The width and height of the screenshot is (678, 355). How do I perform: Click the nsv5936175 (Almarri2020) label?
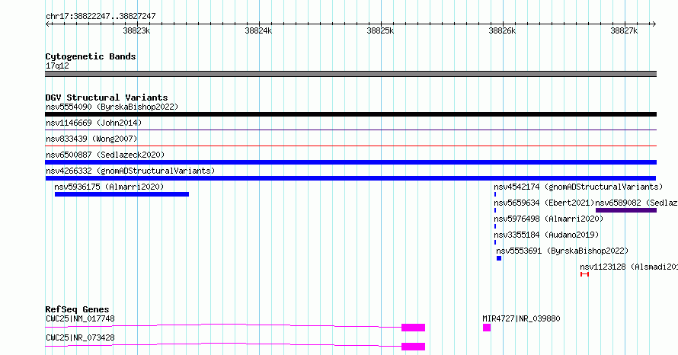109,187
